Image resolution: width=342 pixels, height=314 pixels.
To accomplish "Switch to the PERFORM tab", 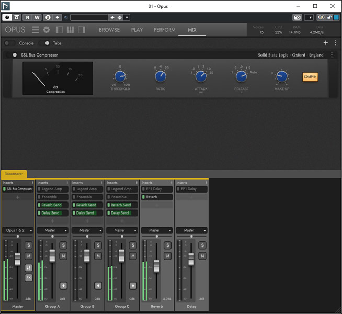I will point(164,30).
